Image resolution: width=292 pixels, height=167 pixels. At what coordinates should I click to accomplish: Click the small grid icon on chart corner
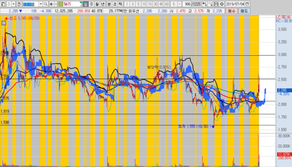click(x=4, y=23)
